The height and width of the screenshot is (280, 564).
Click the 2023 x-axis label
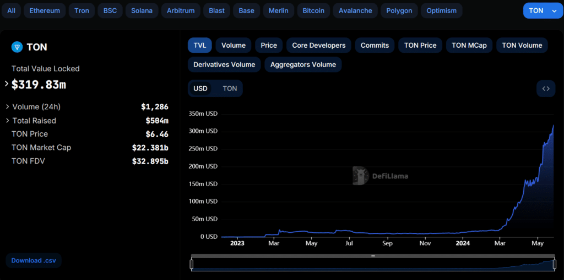pyautogui.click(x=237, y=243)
